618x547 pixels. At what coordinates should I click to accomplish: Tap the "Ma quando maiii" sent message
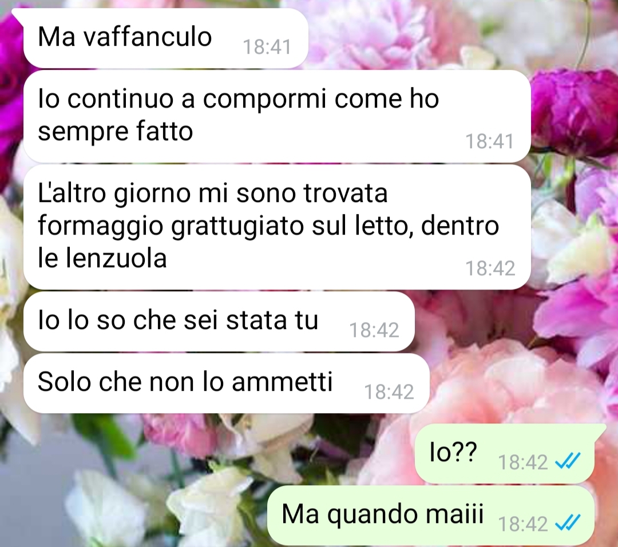click(431, 516)
